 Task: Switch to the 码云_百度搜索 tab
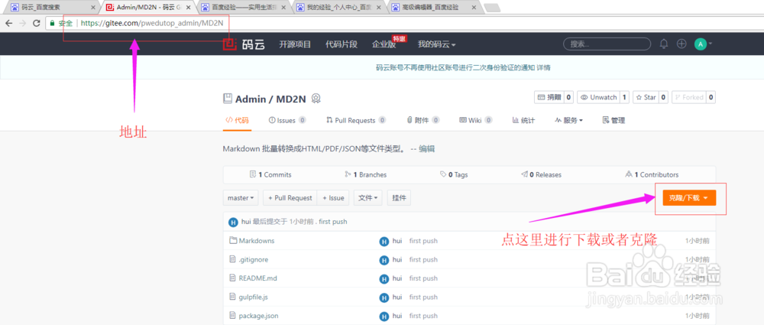50,8
